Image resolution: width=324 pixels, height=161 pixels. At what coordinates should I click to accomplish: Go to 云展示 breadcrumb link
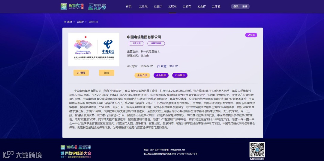(x=80, y=22)
